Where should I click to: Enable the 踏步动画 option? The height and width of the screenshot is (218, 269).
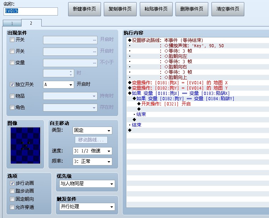tap(12, 191)
